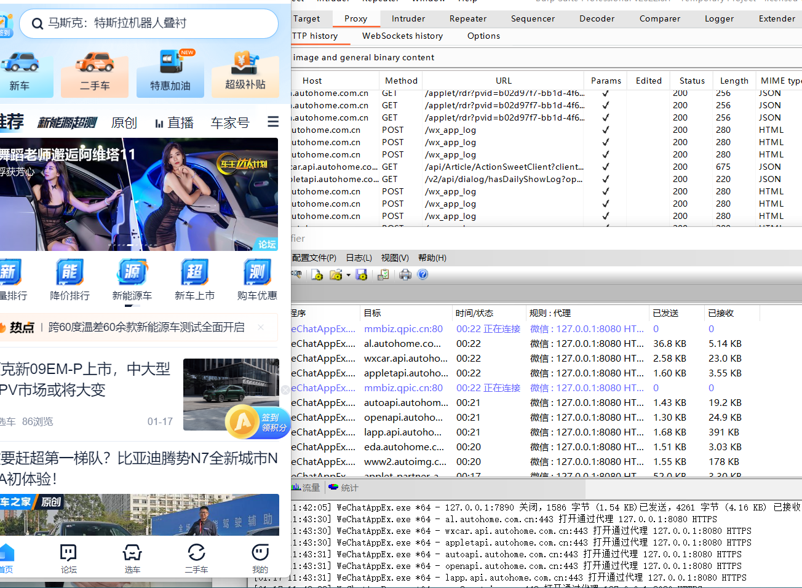The image size is (802, 588).
Task: Select the 直播 feed tab
Action: click(x=174, y=122)
